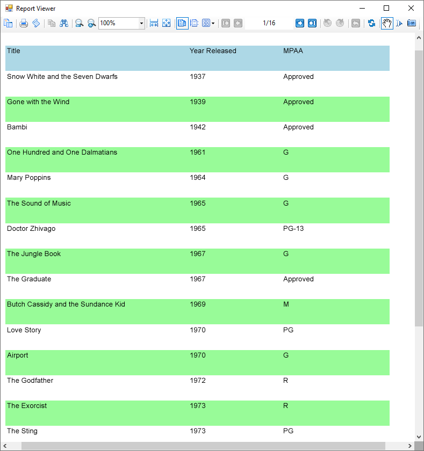
Task: Click the year 1972
Action: (198, 381)
